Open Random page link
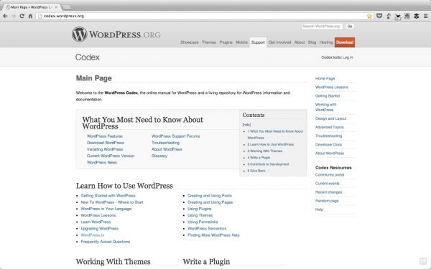Image resolution: width=431 pixels, height=269 pixels. click(327, 201)
